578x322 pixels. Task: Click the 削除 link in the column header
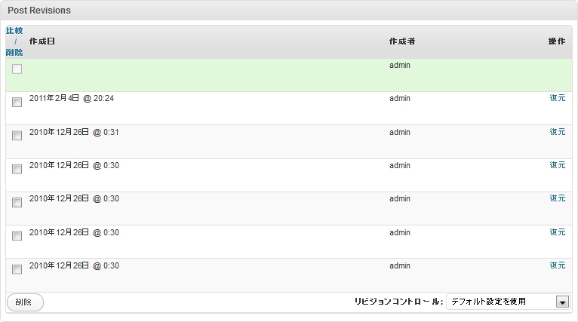point(14,52)
